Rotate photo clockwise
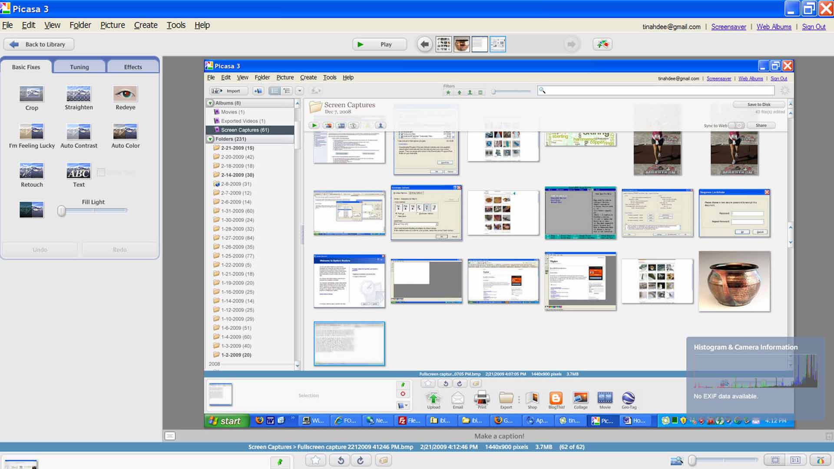This screenshot has height=469, width=834. click(x=361, y=460)
